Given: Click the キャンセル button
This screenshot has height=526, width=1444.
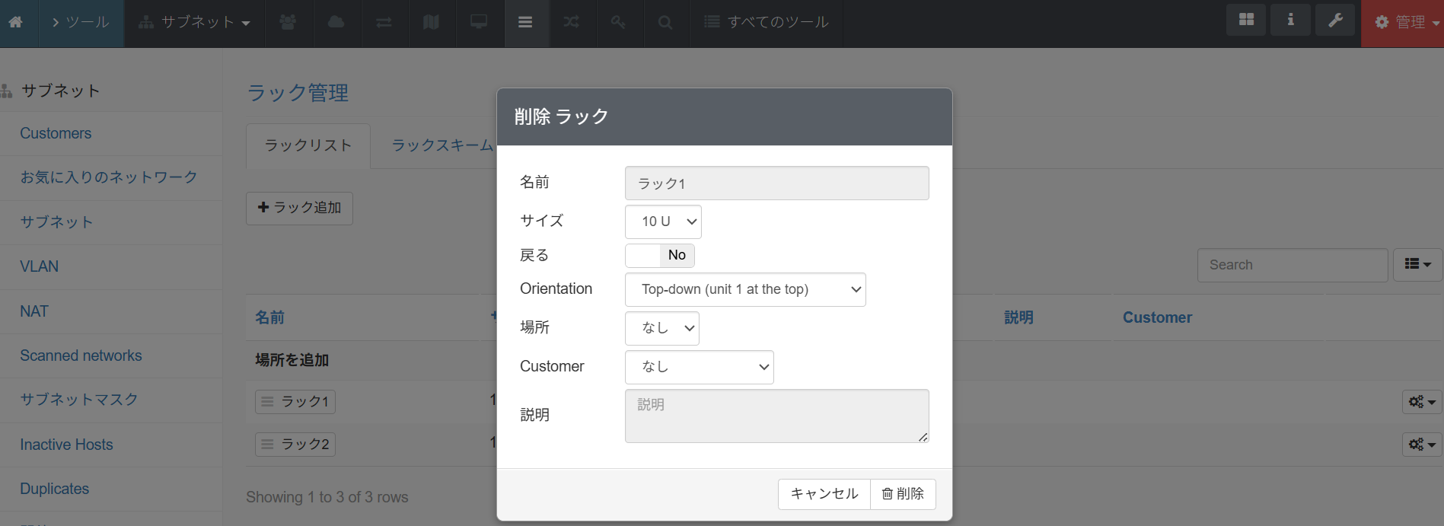Looking at the screenshot, I should tap(824, 494).
